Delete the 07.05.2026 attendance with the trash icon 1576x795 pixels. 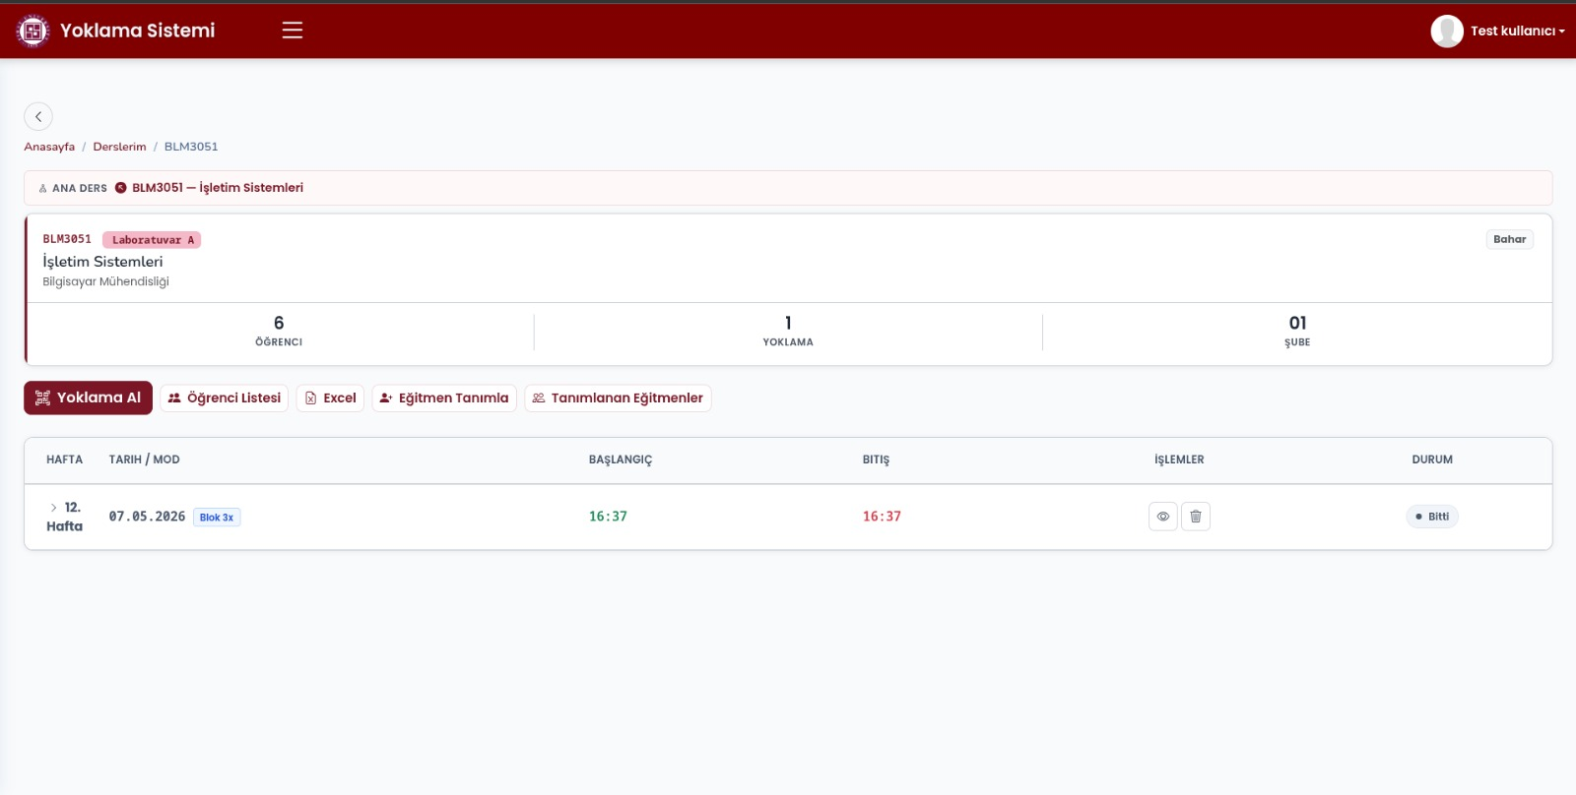1196,517
